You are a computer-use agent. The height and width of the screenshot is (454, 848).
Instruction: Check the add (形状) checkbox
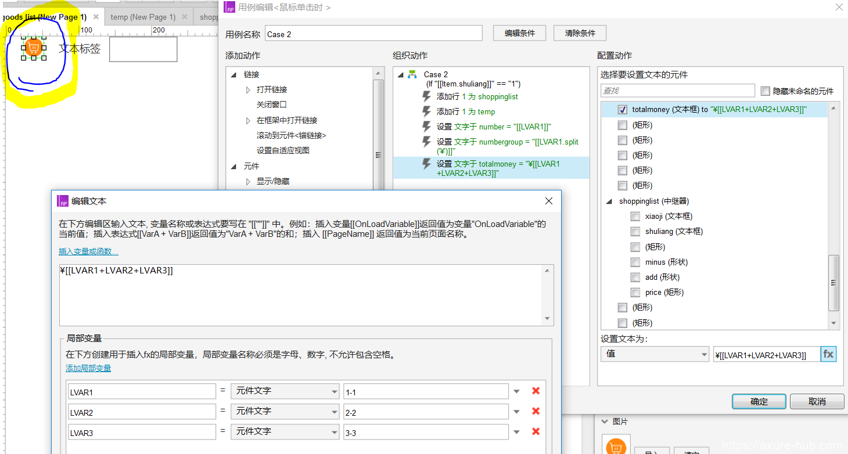click(x=635, y=277)
